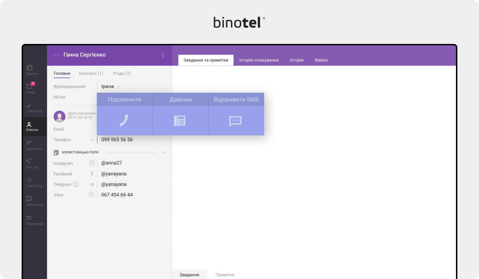Click the phone number 099 565 56 56
The image size is (479, 279).
click(117, 139)
